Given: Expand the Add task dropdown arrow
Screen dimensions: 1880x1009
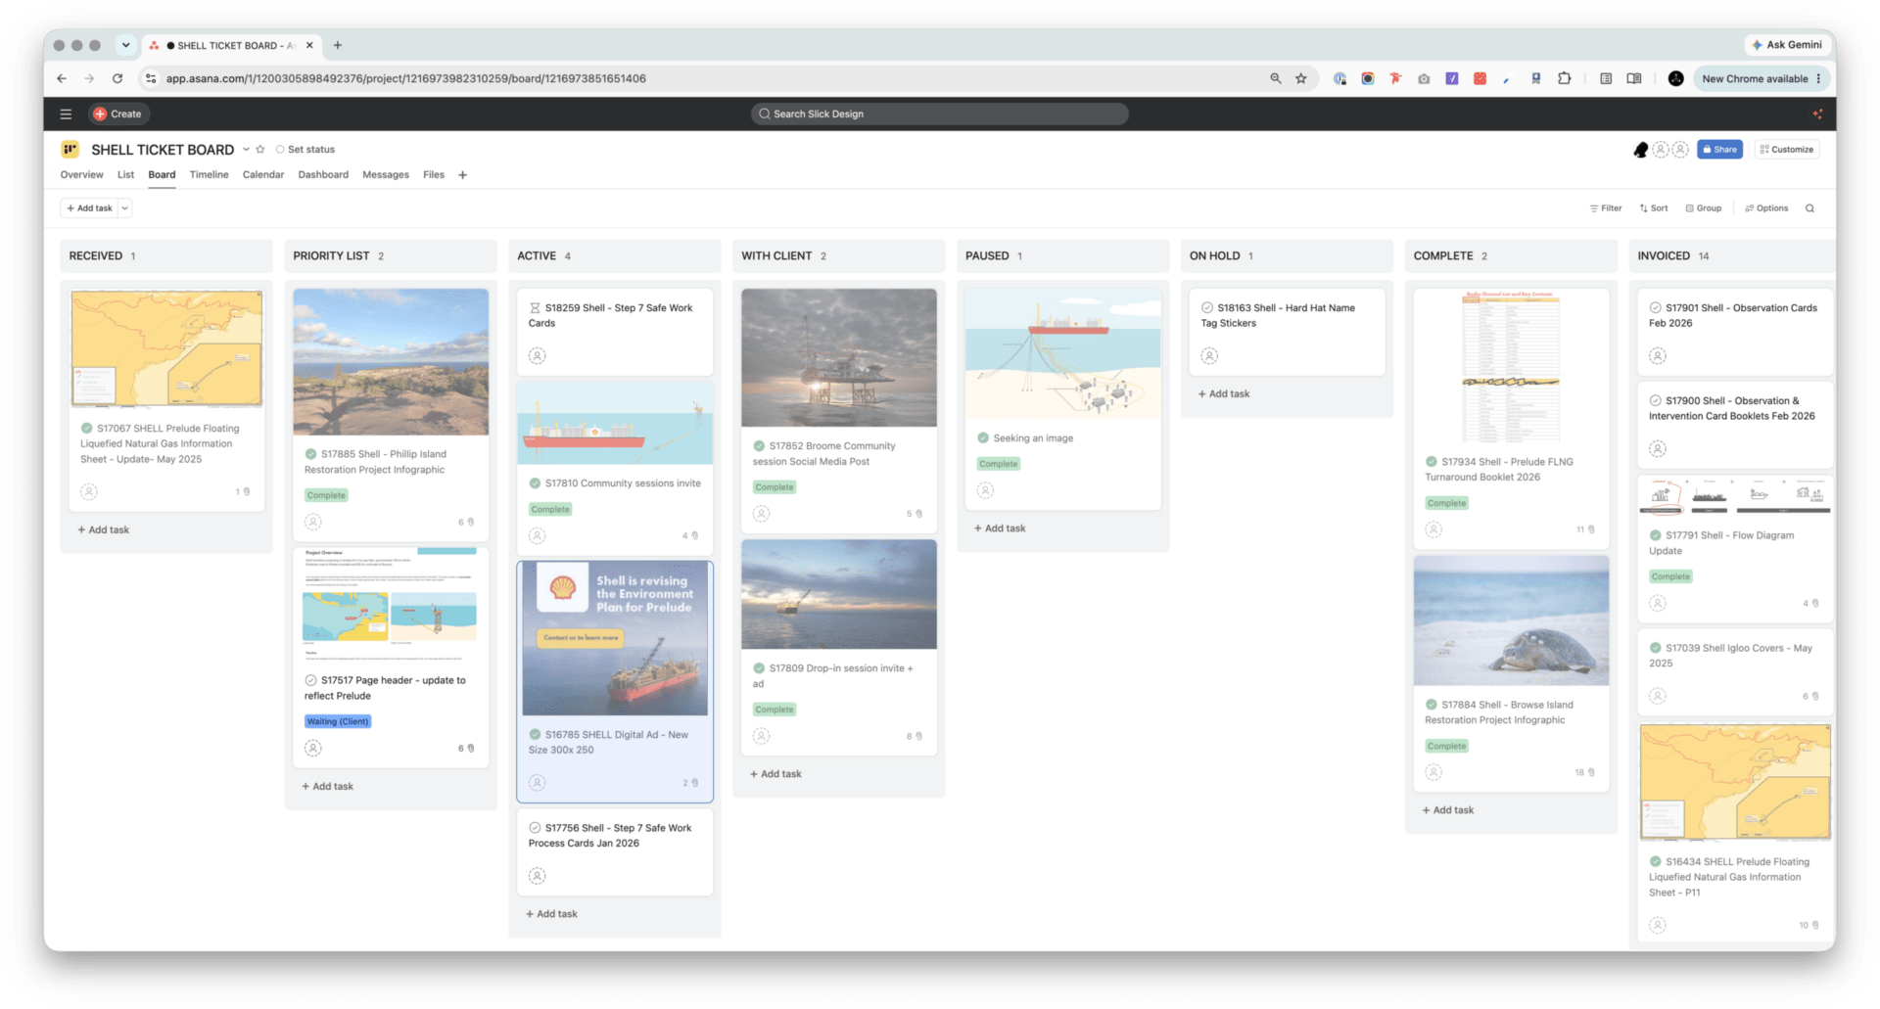Looking at the screenshot, I should pyautogui.click(x=125, y=208).
